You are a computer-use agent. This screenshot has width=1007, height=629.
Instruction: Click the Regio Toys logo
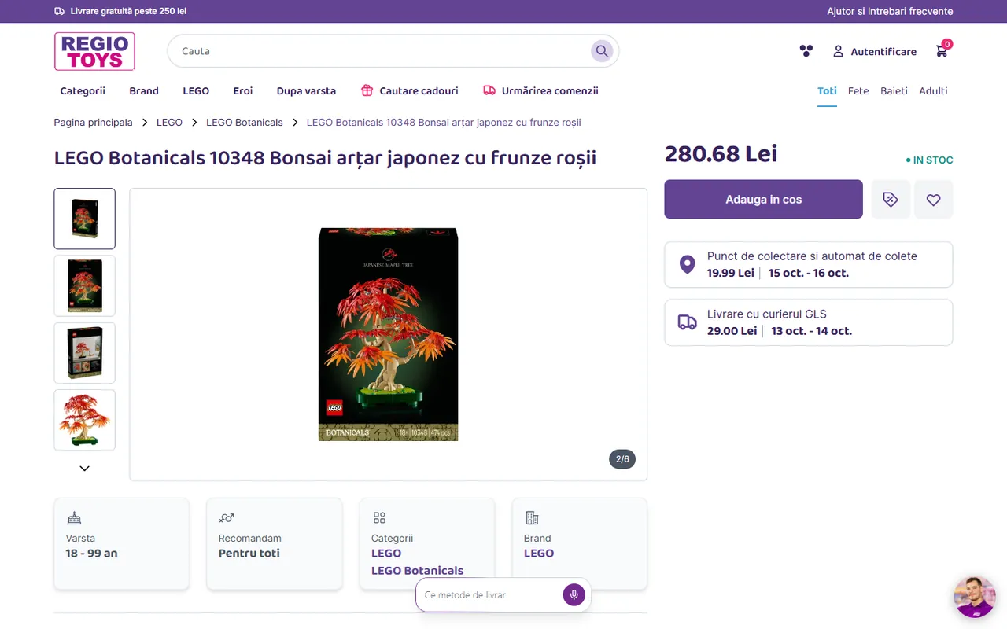[94, 51]
